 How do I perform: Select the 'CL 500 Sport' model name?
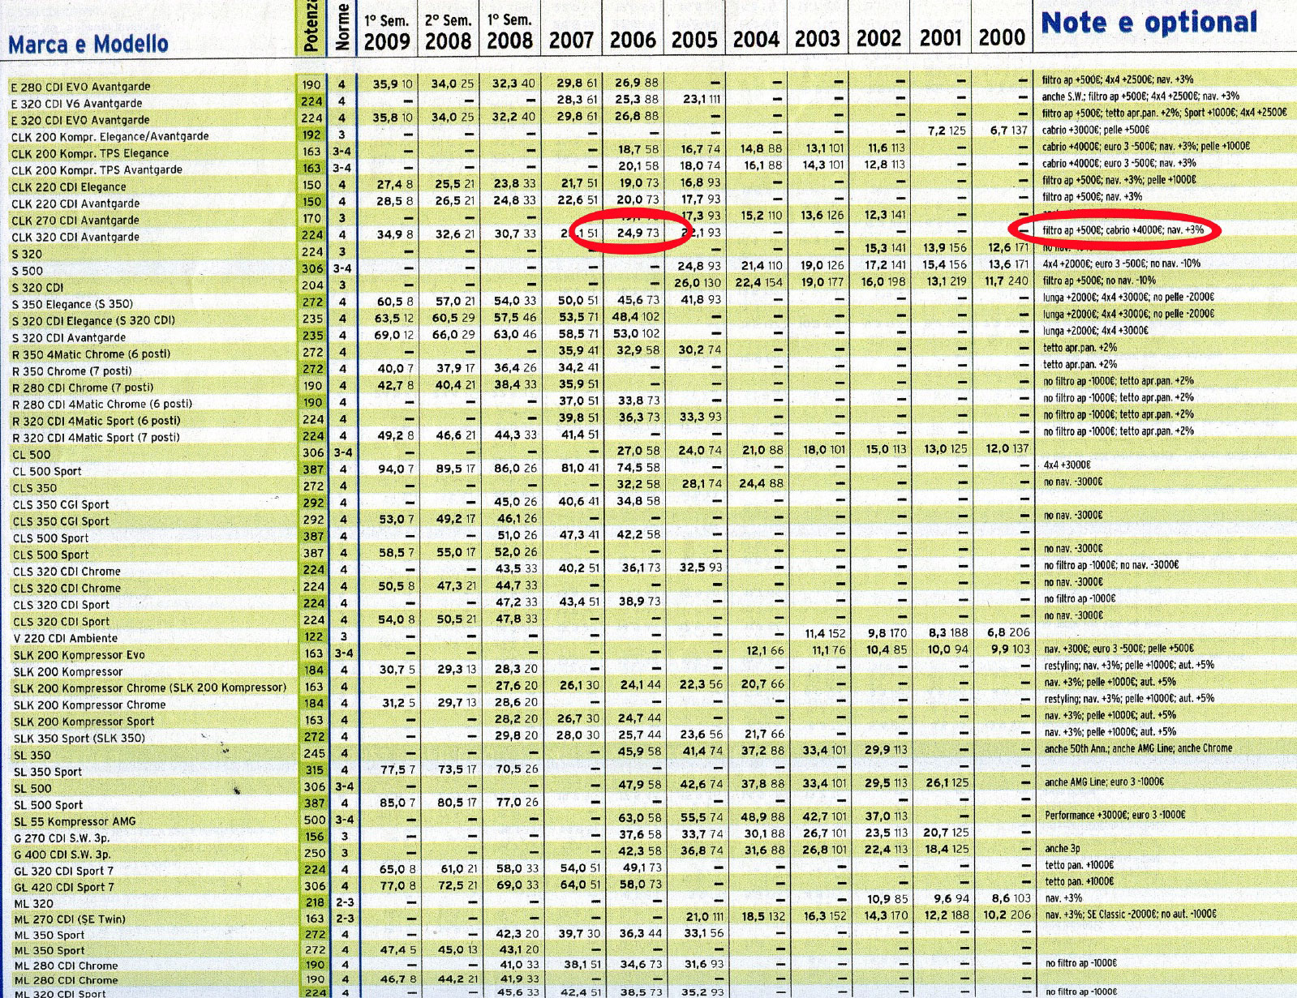click(47, 472)
